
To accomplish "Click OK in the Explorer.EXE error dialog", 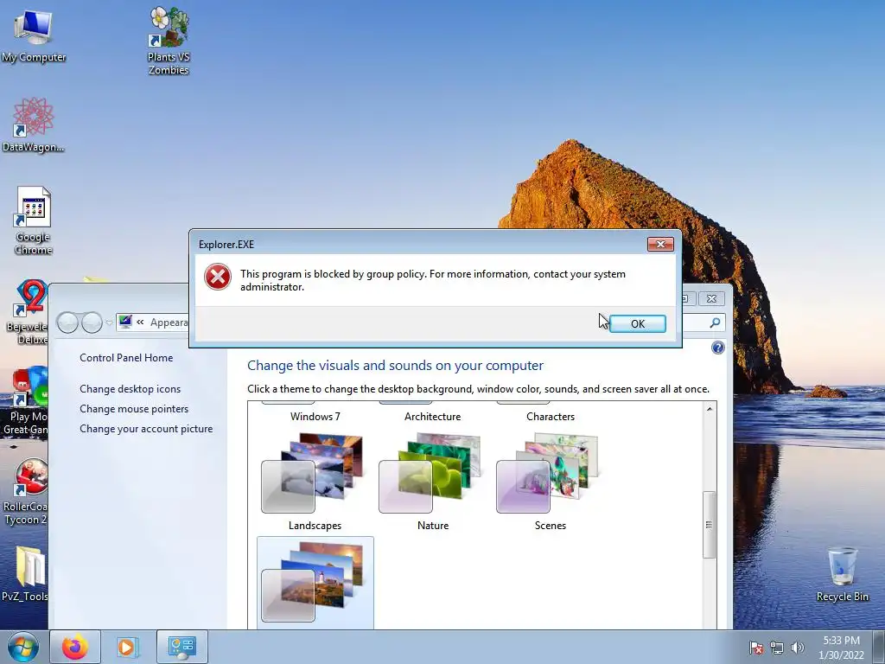I will pos(637,323).
